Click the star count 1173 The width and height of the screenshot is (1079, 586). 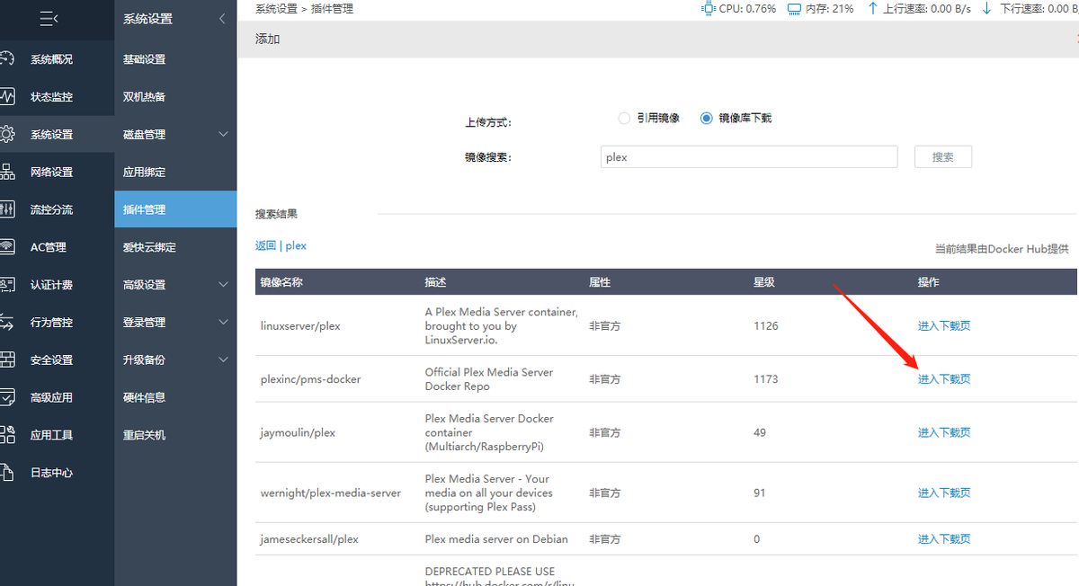click(x=766, y=379)
